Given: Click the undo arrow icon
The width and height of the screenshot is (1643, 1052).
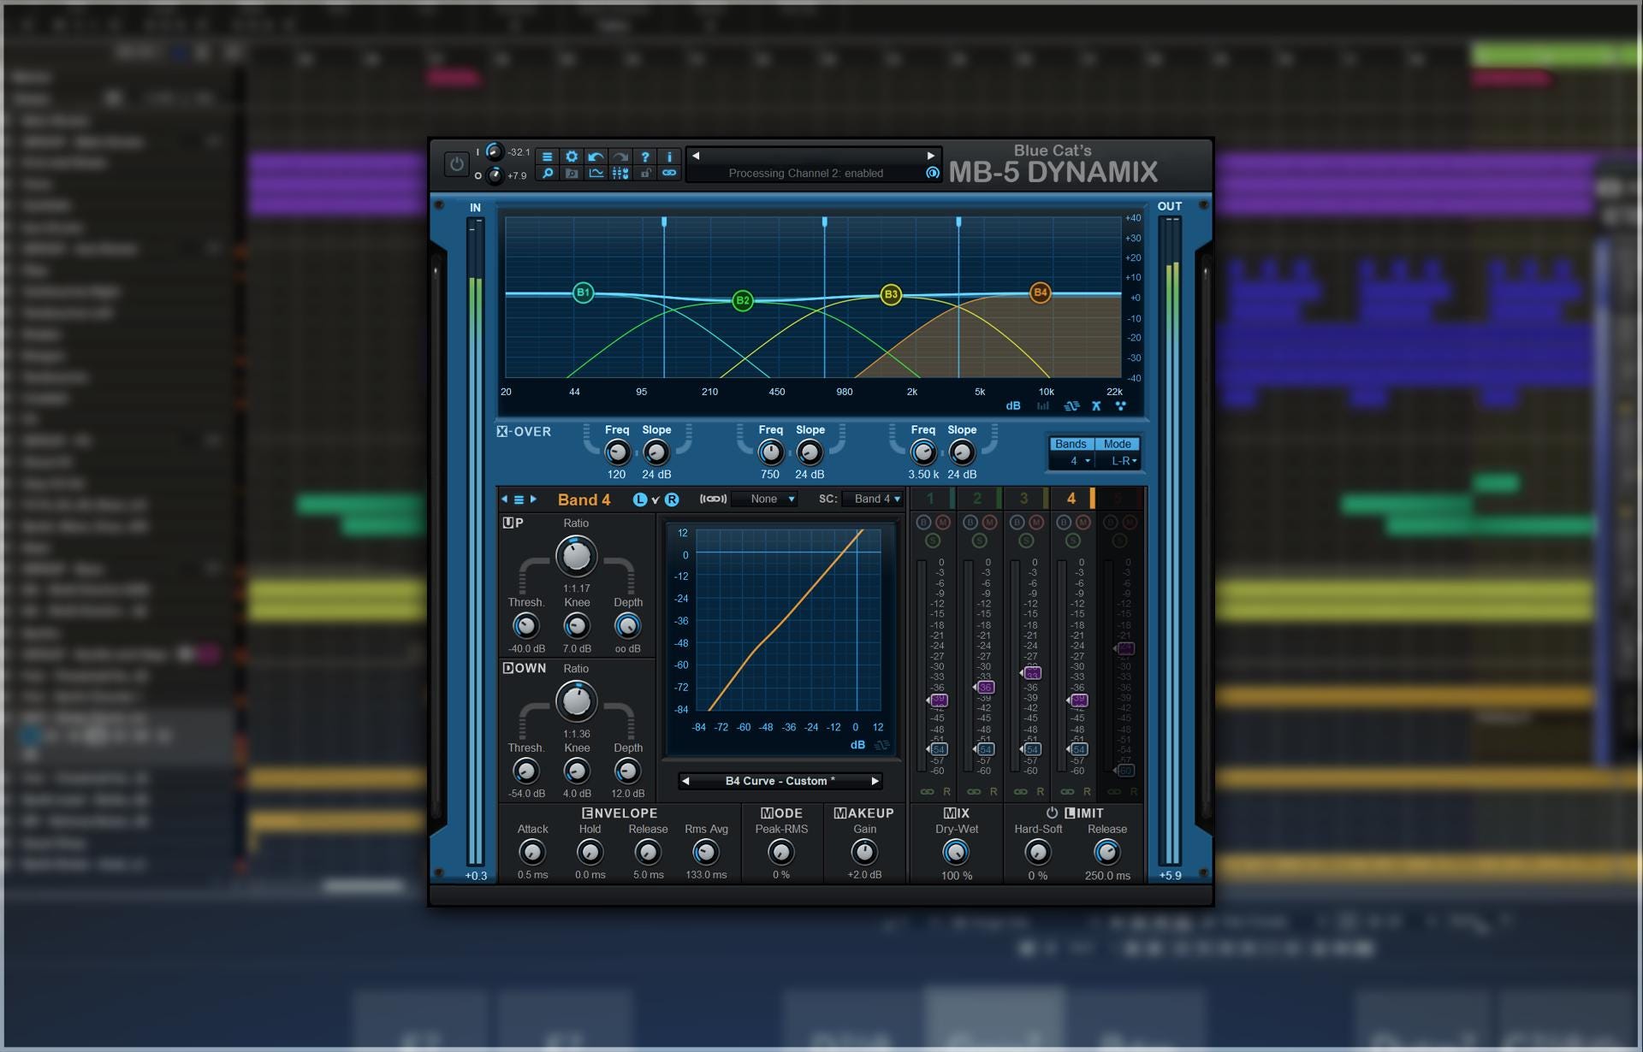Looking at the screenshot, I should 596,157.
